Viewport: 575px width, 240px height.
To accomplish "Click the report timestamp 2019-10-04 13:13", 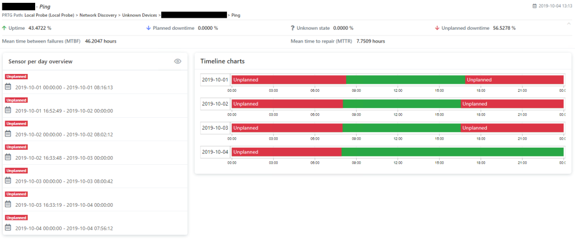I will click(555, 6).
